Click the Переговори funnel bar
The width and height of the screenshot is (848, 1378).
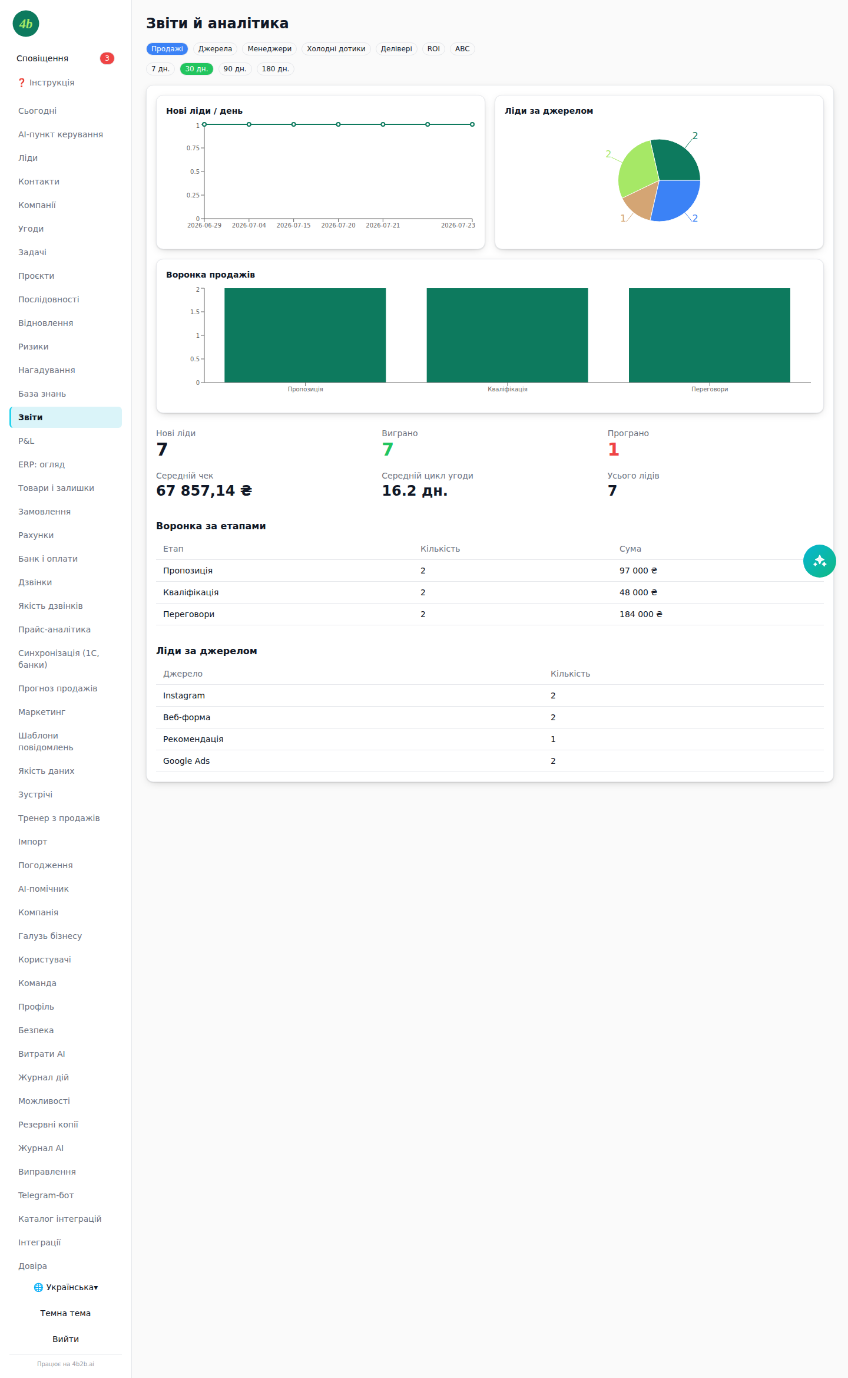(x=710, y=335)
